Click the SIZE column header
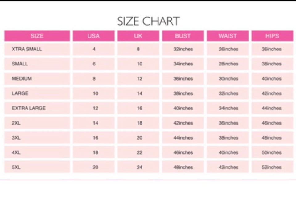Viewport: 296px width, 202px height. tap(37, 36)
